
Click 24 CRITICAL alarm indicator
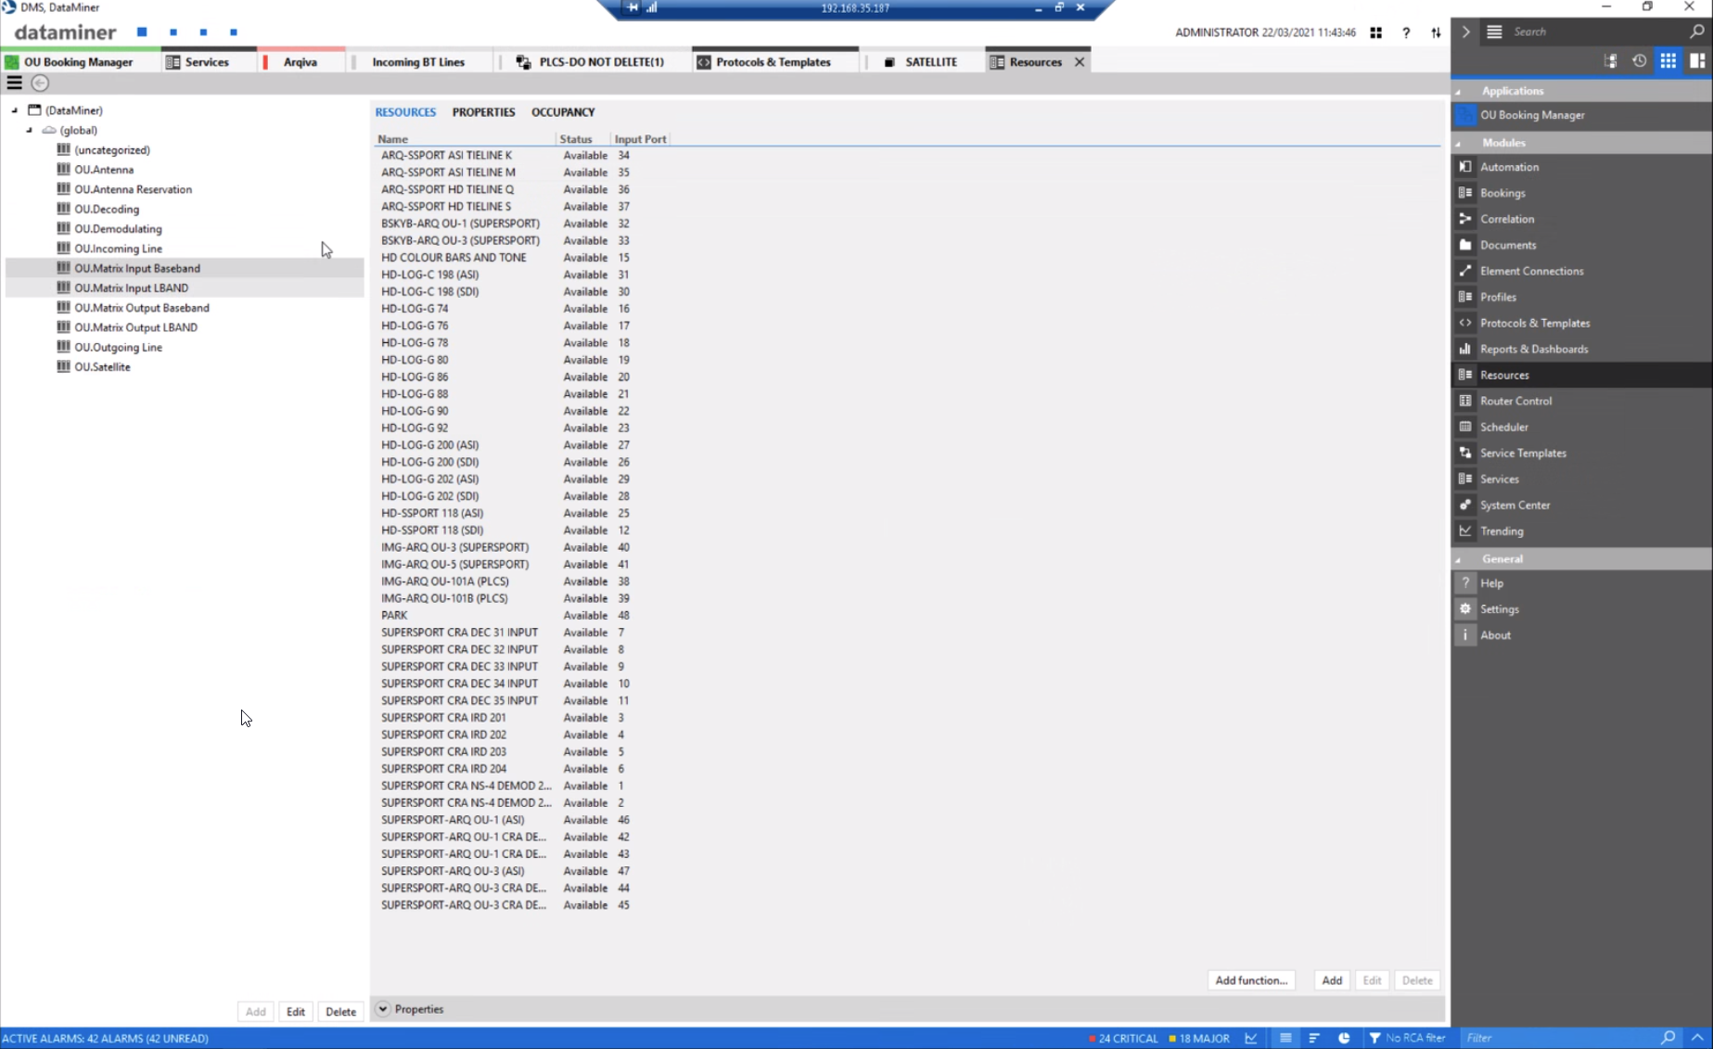pos(1123,1038)
